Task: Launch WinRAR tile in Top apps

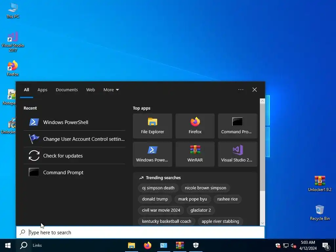Action: [x=195, y=154]
